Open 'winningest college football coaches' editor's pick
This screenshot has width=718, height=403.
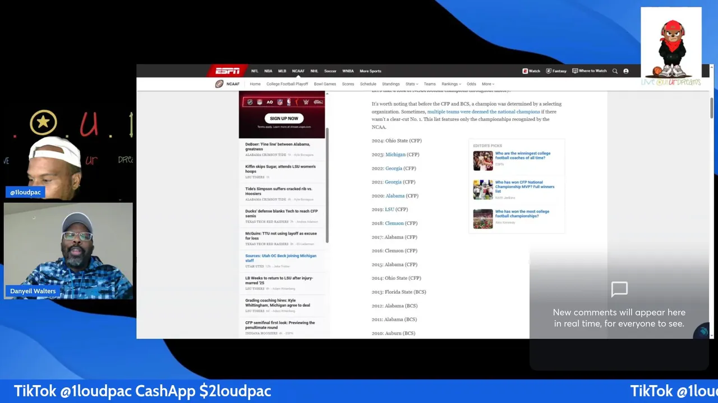point(523,156)
